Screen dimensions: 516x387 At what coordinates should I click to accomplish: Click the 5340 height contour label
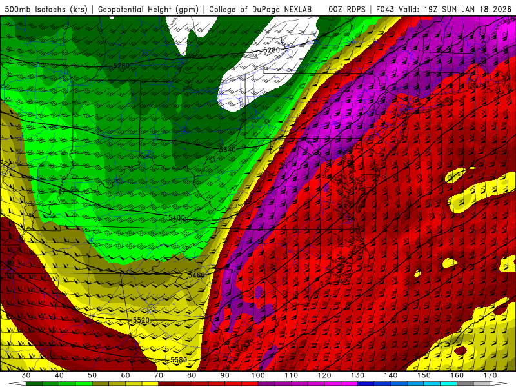228,150
